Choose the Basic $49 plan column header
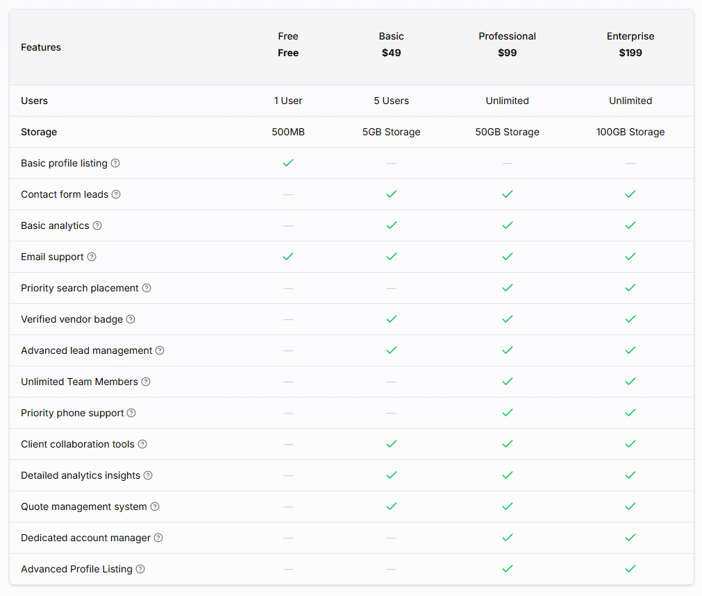Viewport: 702px width, 596px height. click(x=391, y=44)
